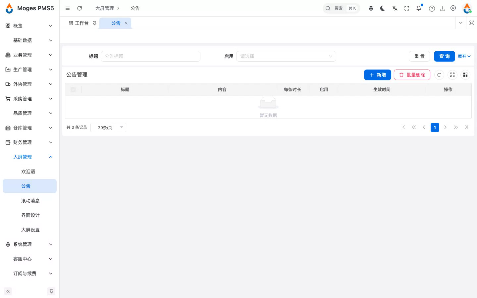The width and height of the screenshot is (477, 298).
Task: Expand the 业务管理 sidebar menu
Action: 29,55
